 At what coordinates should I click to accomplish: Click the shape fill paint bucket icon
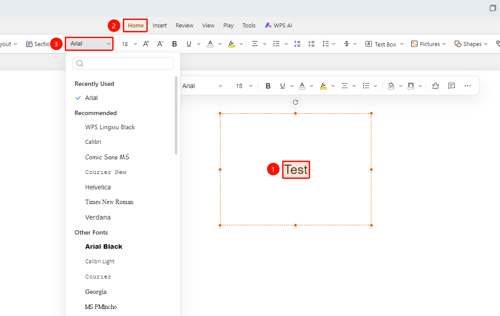391,85
